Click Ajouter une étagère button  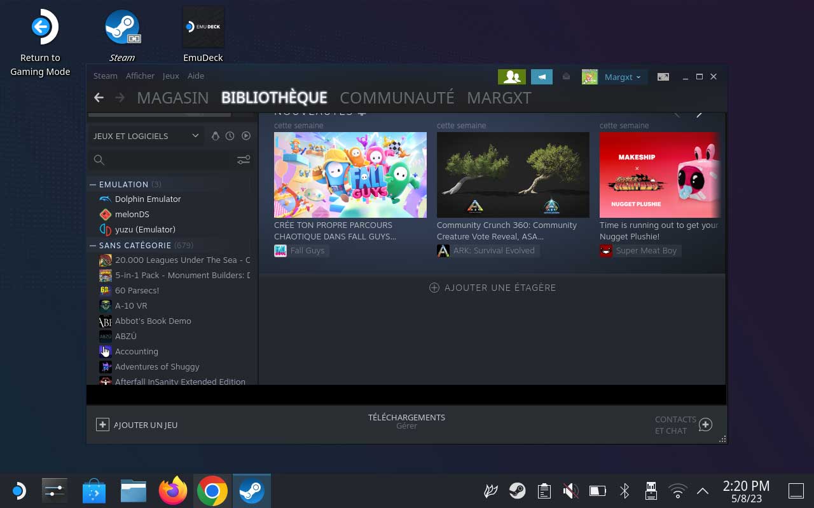(493, 288)
